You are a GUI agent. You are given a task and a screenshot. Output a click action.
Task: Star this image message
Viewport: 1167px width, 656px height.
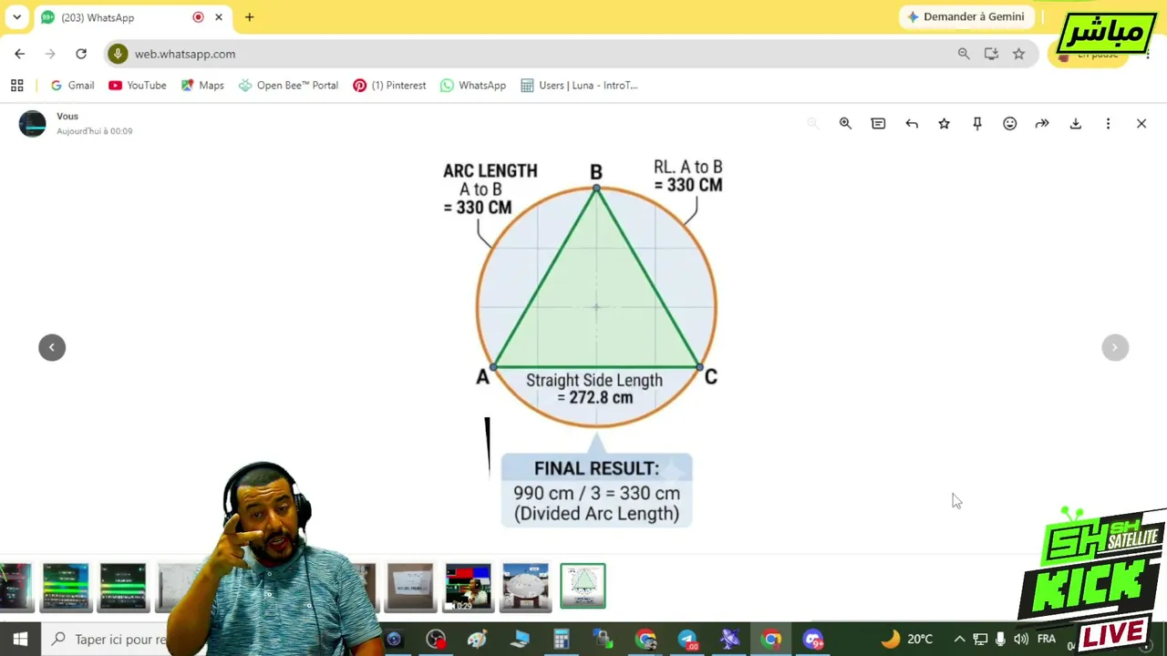click(x=945, y=123)
